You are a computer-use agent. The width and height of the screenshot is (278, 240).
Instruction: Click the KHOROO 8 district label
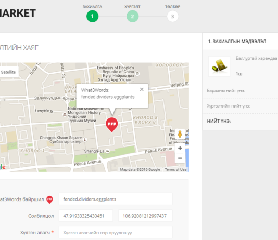pyautogui.click(x=145, y=119)
